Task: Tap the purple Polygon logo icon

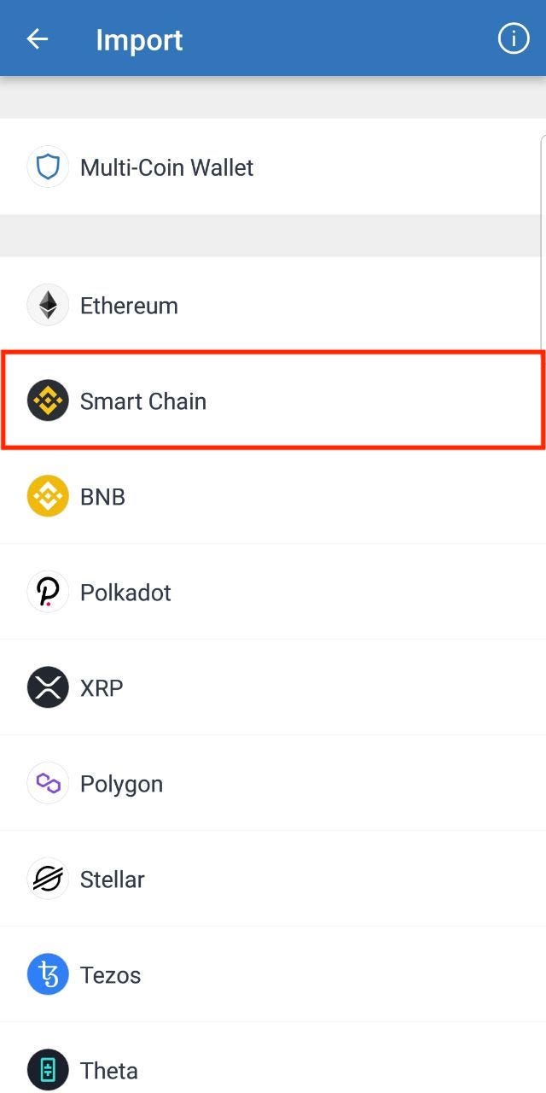Action: tap(48, 783)
